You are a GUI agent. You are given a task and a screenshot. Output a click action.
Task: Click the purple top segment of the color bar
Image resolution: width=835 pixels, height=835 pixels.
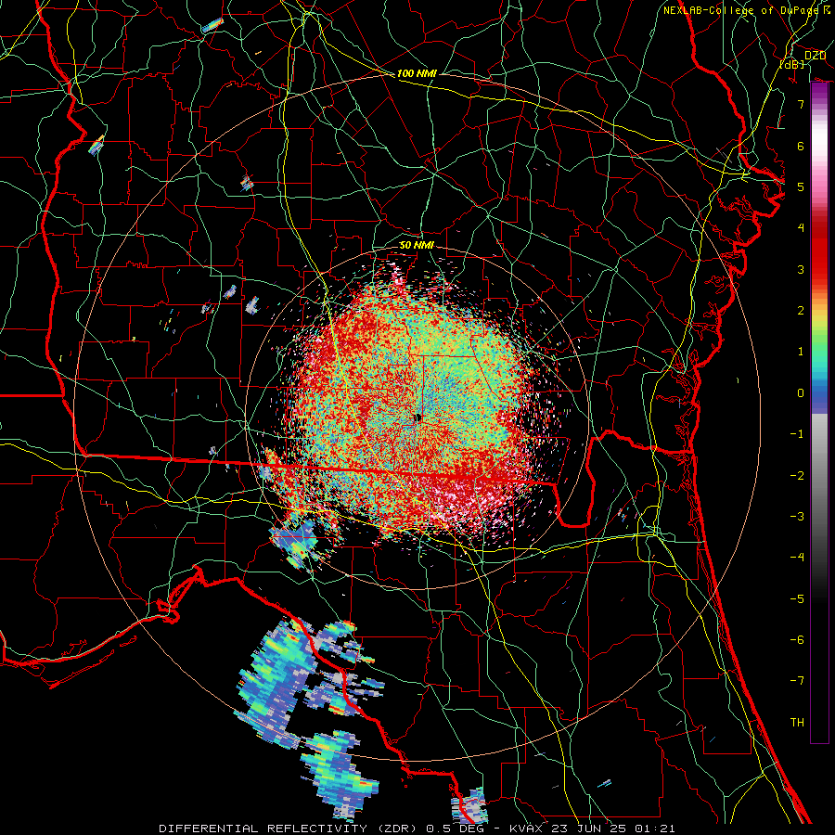point(819,93)
